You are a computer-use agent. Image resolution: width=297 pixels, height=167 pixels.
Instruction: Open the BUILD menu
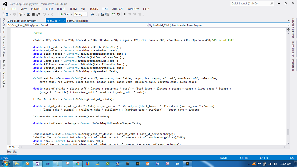(49, 9)
